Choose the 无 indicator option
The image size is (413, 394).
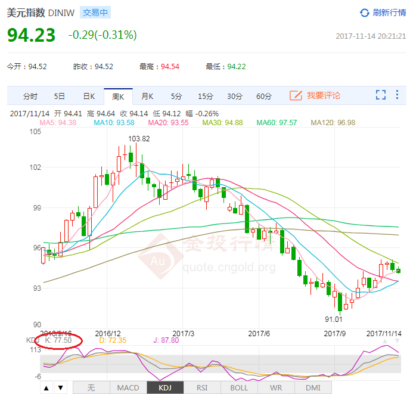click(91, 388)
